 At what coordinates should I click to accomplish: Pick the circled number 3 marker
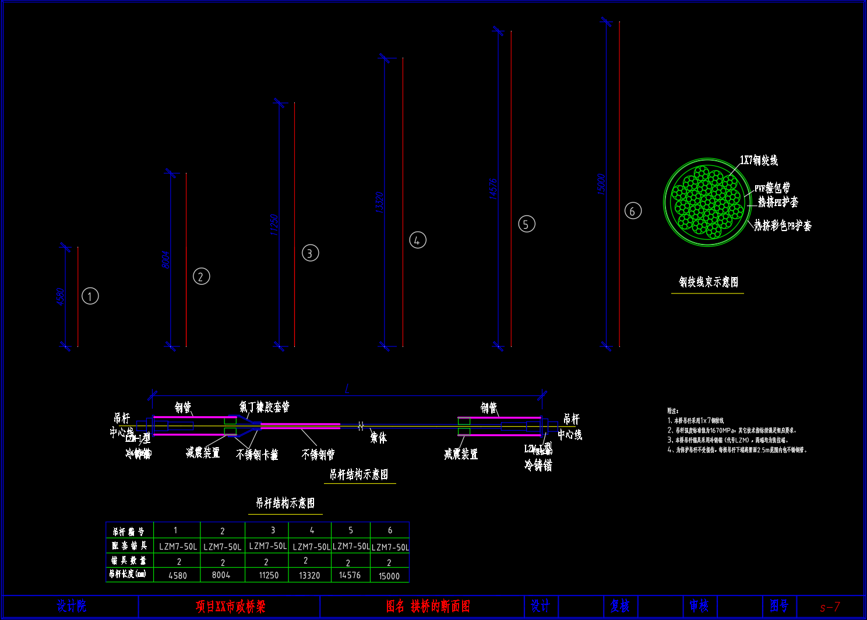pos(310,253)
